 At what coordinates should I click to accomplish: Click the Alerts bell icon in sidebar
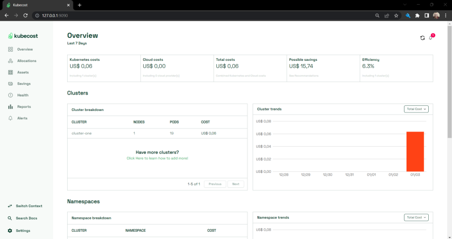tap(10, 118)
